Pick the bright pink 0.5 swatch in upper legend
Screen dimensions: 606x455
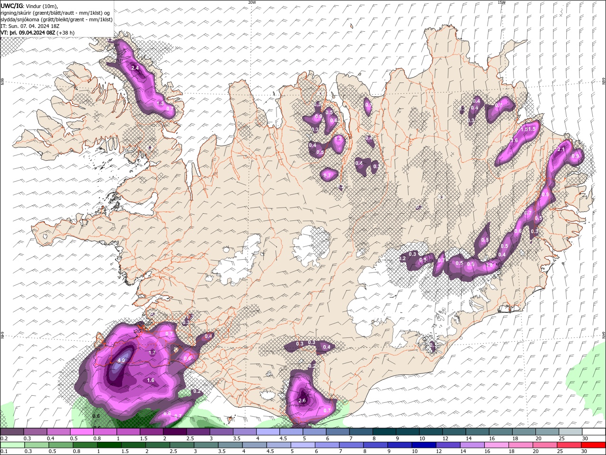[82, 432]
